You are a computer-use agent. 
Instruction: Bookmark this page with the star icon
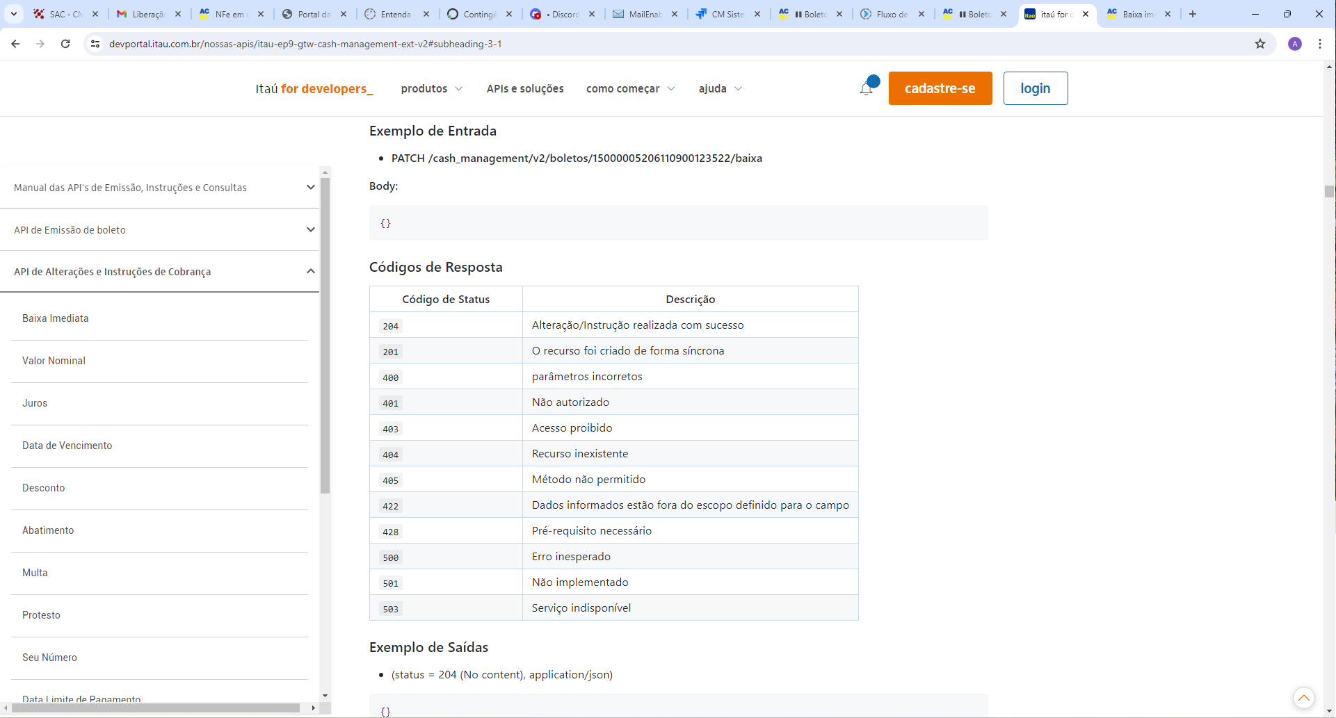pyautogui.click(x=1260, y=44)
